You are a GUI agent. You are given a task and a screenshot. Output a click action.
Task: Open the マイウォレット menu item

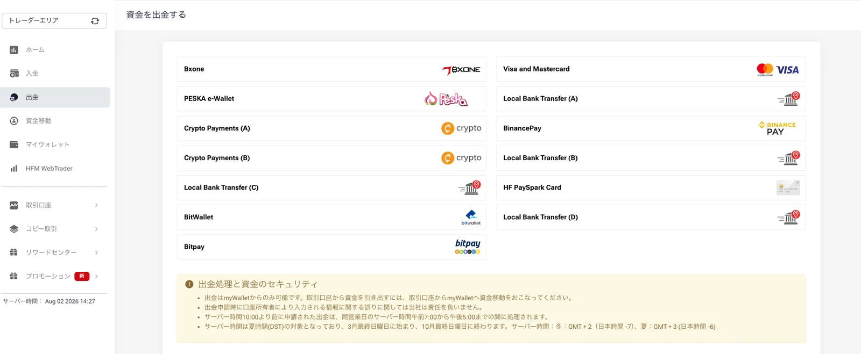(55, 145)
